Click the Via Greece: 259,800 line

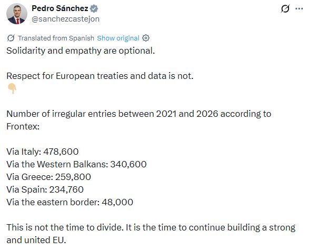coord(48,177)
